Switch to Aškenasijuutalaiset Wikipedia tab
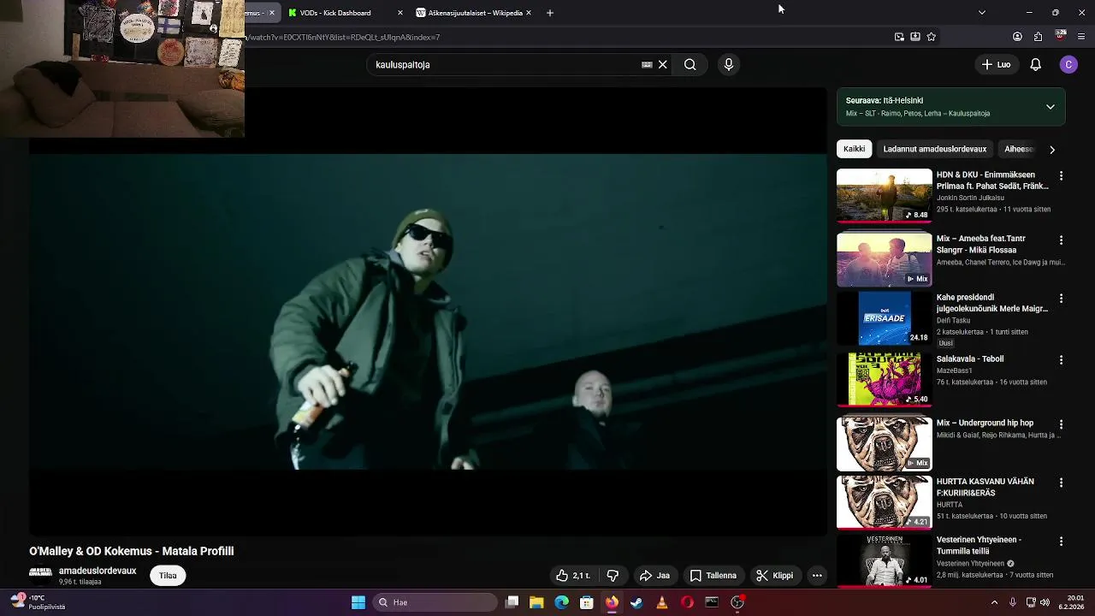The height and width of the screenshot is (616, 1095). tap(475, 13)
